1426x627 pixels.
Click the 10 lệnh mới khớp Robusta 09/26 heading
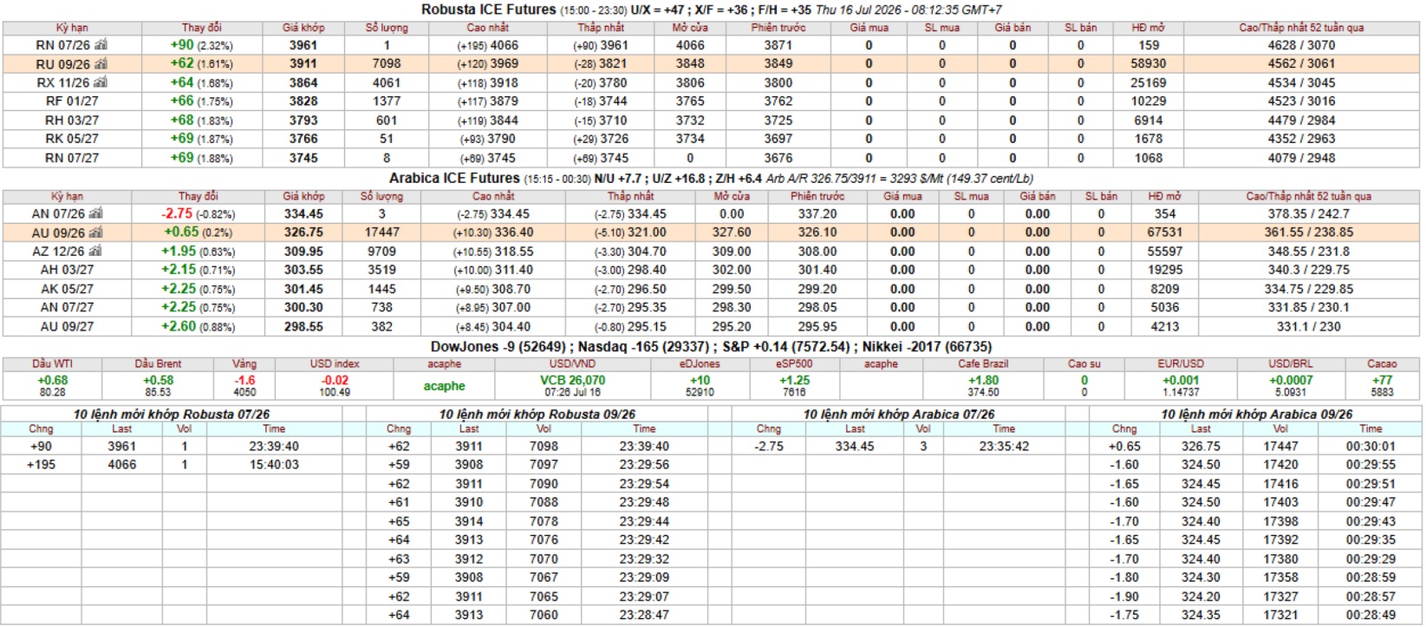click(x=537, y=415)
